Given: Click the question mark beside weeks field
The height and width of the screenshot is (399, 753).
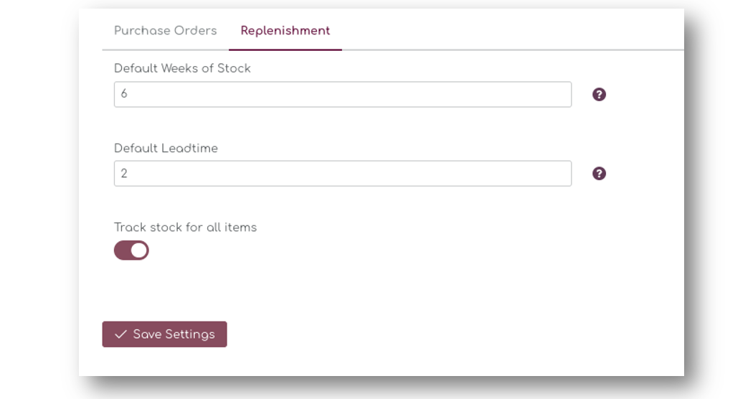Looking at the screenshot, I should [599, 94].
